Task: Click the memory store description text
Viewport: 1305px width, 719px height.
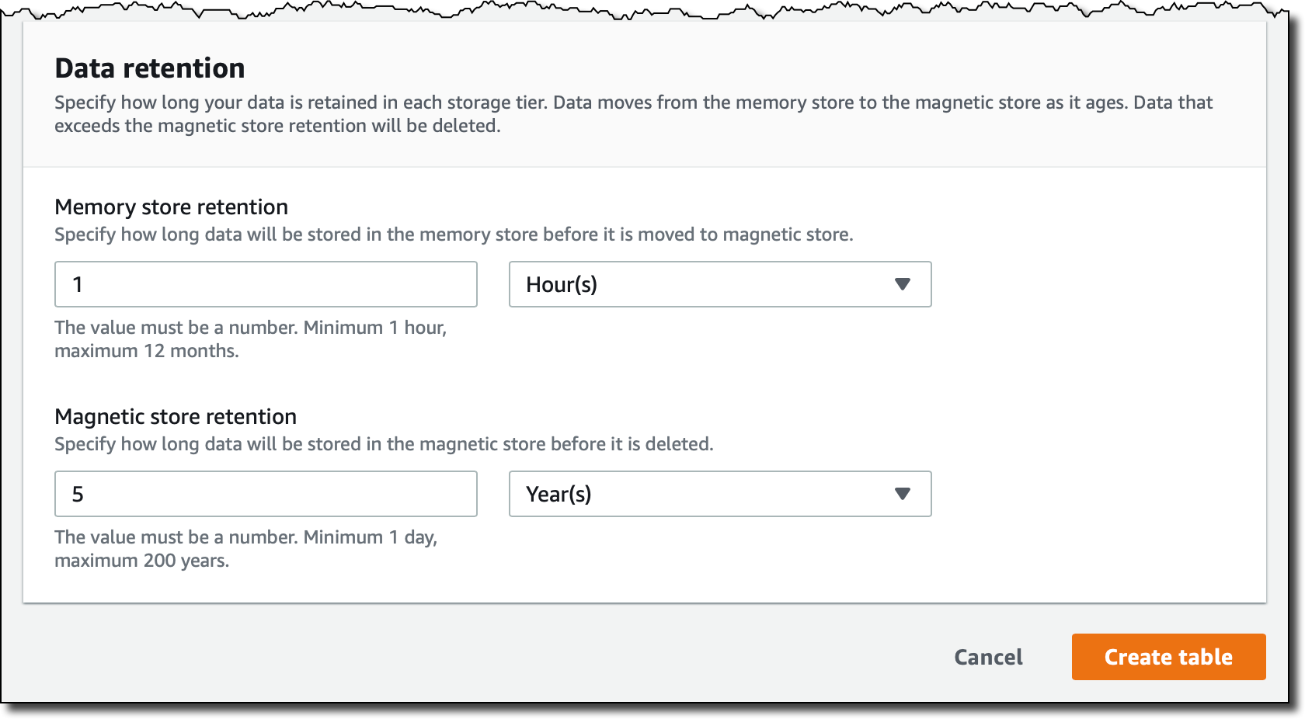Action: [x=454, y=234]
